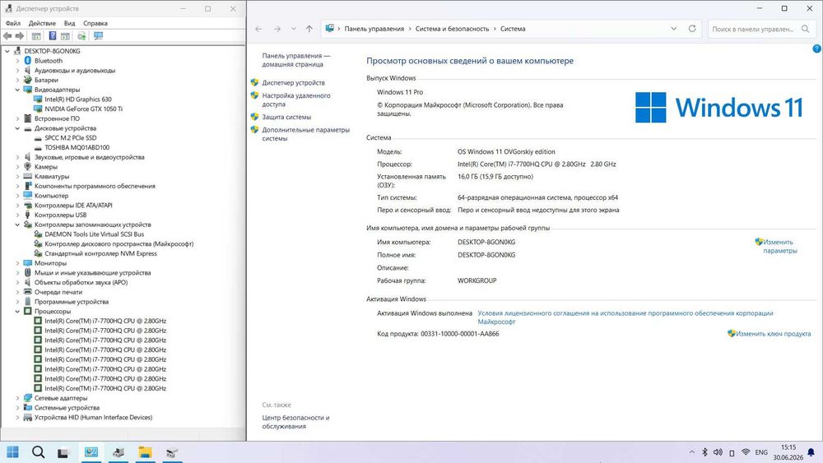Viewport: 823px width, 463px height.
Task: Open File Explorer from the taskbar
Action: click(146, 452)
